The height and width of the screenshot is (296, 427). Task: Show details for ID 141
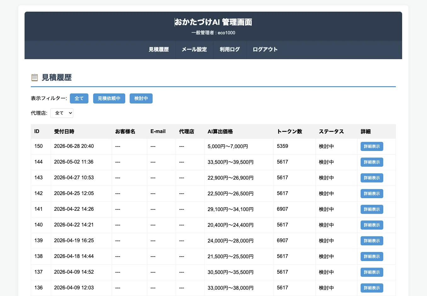(372, 209)
